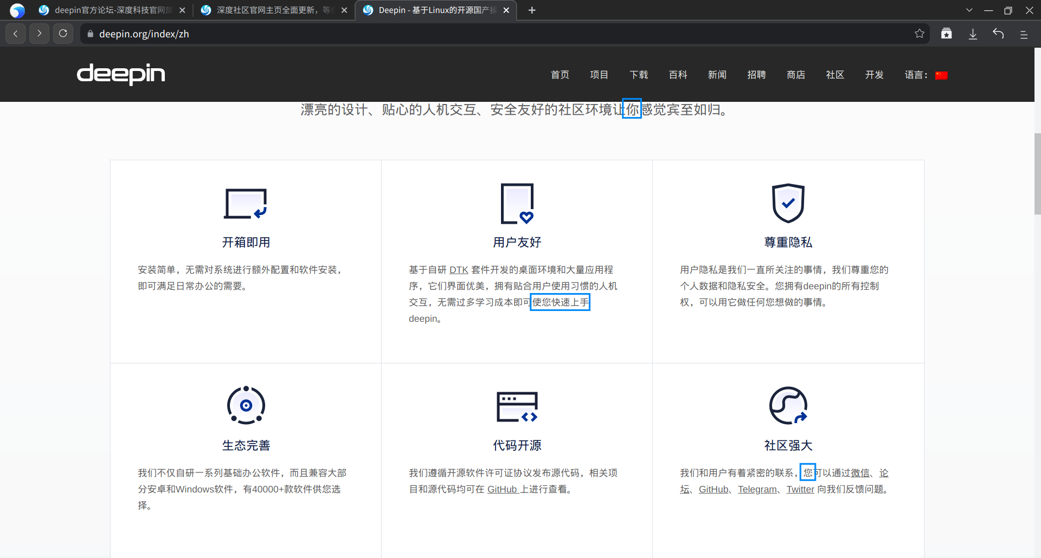Open the browser downloads panel
This screenshot has width=1041, height=558.
973,33
